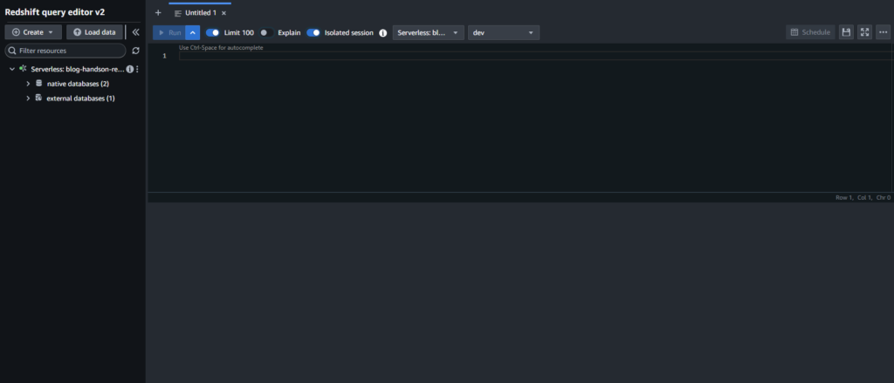Click the Load data button

(x=94, y=32)
